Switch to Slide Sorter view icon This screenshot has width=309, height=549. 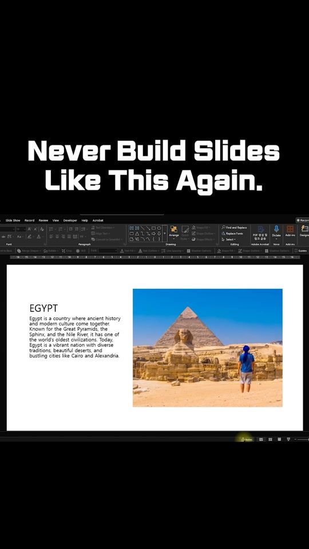tap(270, 439)
